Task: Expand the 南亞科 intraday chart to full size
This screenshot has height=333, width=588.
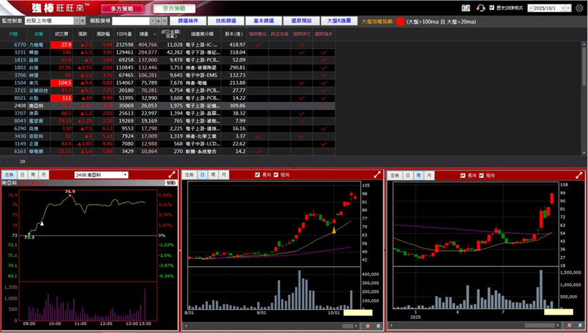Action: tap(172, 175)
